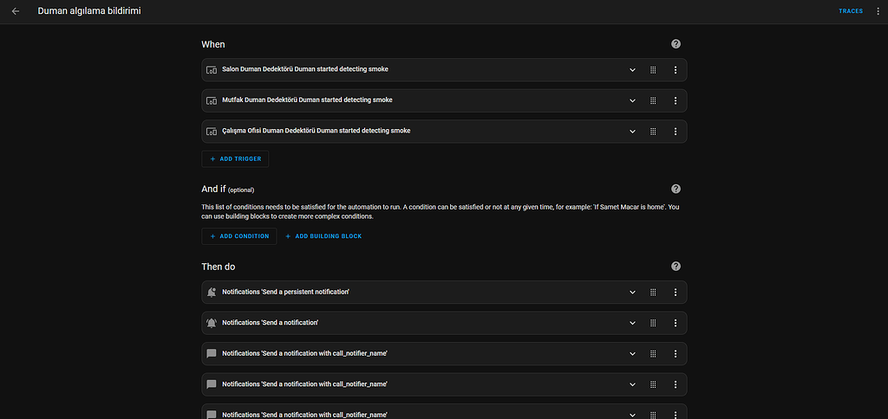The width and height of the screenshot is (888, 419).
Task: Click drag handle of Mutfak smoke trigger
Action: (x=653, y=100)
